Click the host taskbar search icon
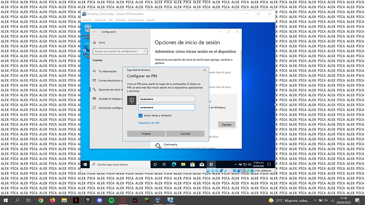 (17, 201)
